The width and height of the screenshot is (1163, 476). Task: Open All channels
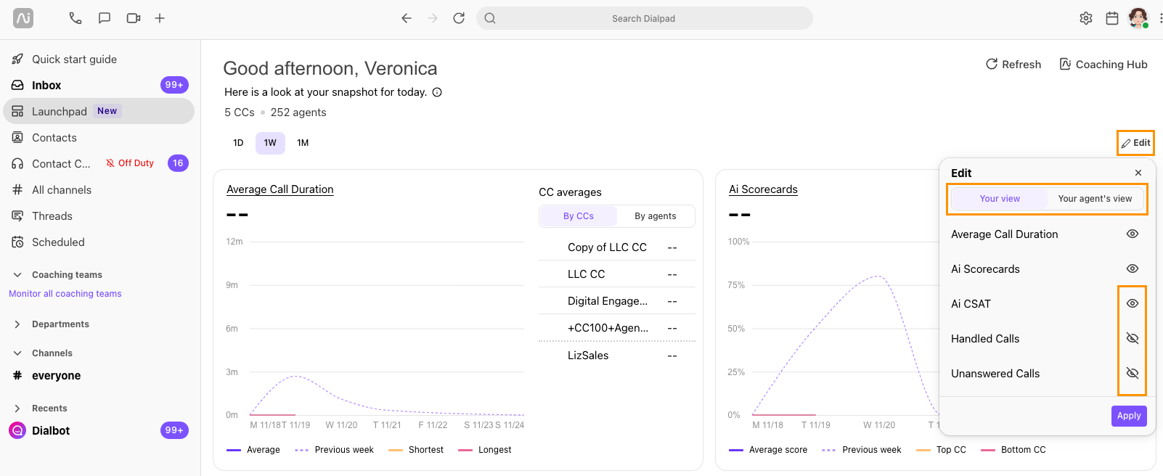tap(99, 190)
